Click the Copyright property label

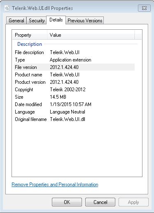tap(24, 90)
